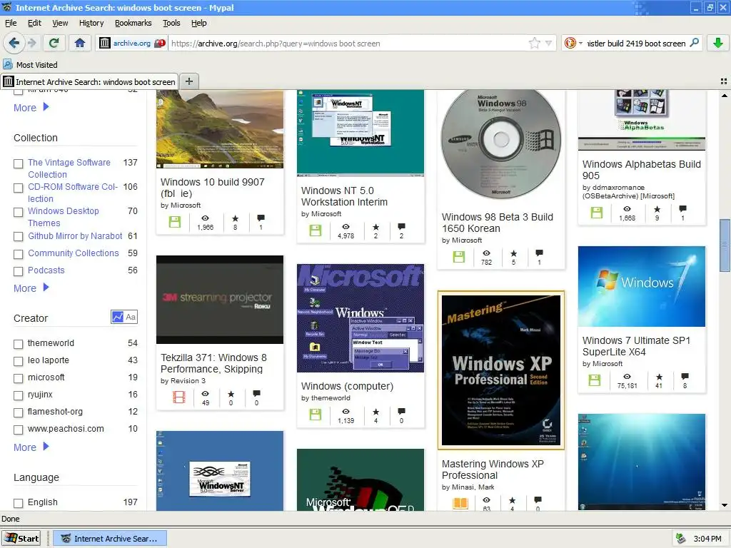Click the list all tabs grid icon

(x=724, y=81)
